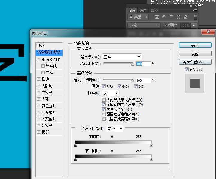The height and width of the screenshot is (179, 216).
Task: Collapse the panel with double-arrow icon
Action: click(191, 6)
